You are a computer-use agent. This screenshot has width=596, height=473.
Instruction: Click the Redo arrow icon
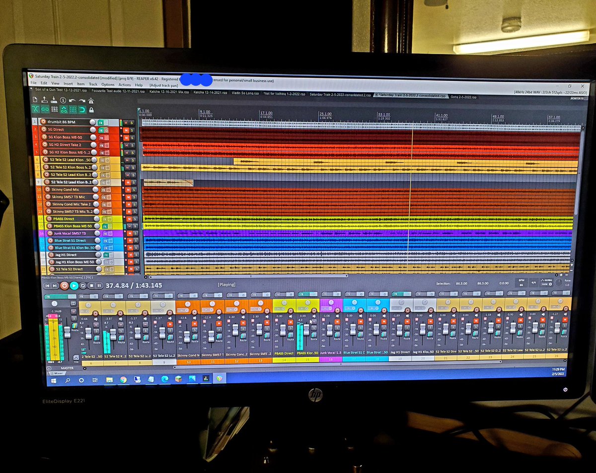(x=82, y=101)
